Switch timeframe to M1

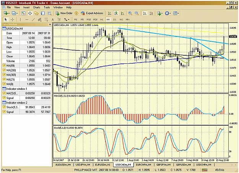[76, 19]
